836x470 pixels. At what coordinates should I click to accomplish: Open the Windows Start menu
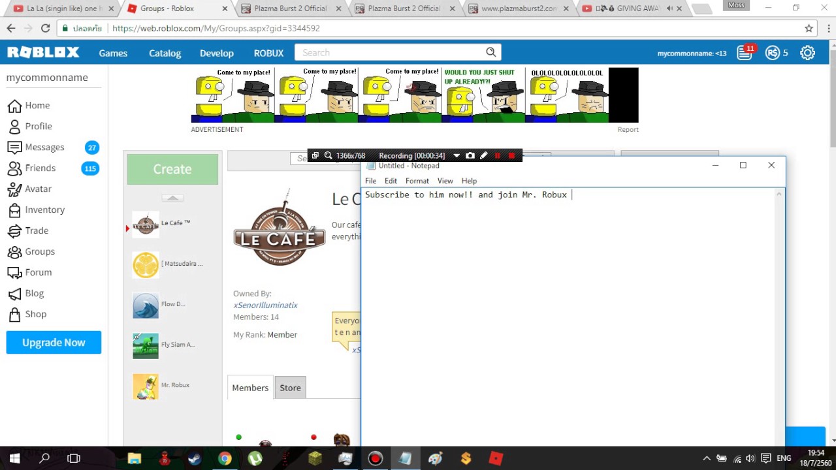click(14, 458)
